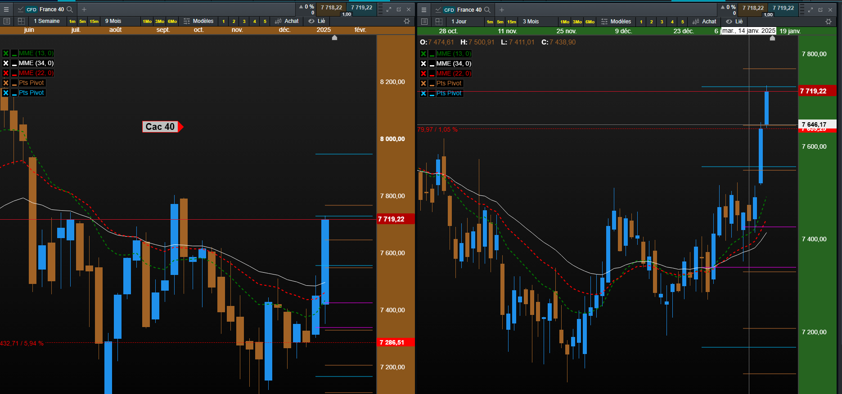Open the 3 Mois period dropdown on the right chart
Viewport: 842px width, 394px height.
point(531,22)
